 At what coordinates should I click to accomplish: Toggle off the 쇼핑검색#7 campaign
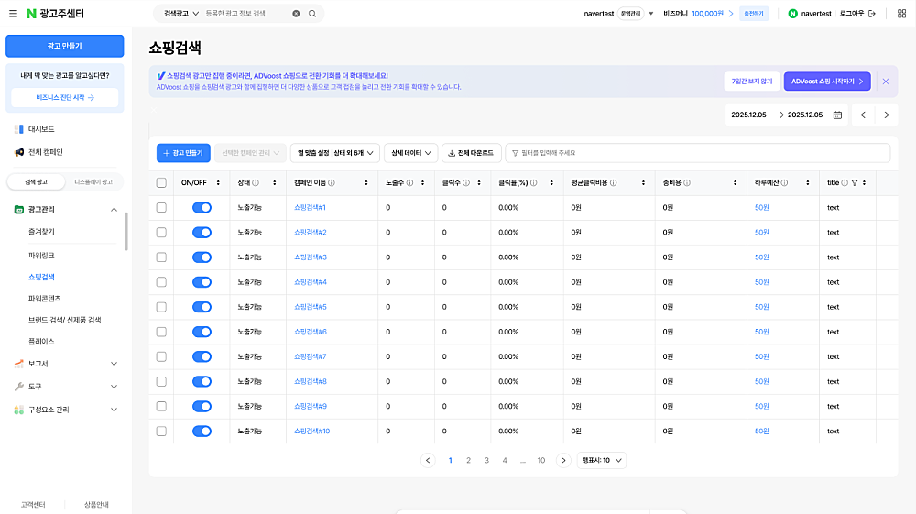[x=202, y=356]
